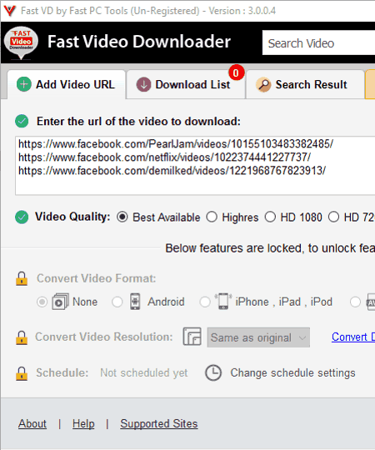Select Best Available video quality
375x450 pixels.
click(x=122, y=217)
